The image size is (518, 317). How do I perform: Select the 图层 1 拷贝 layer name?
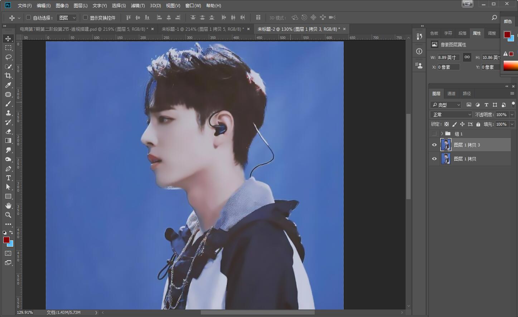coord(465,159)
